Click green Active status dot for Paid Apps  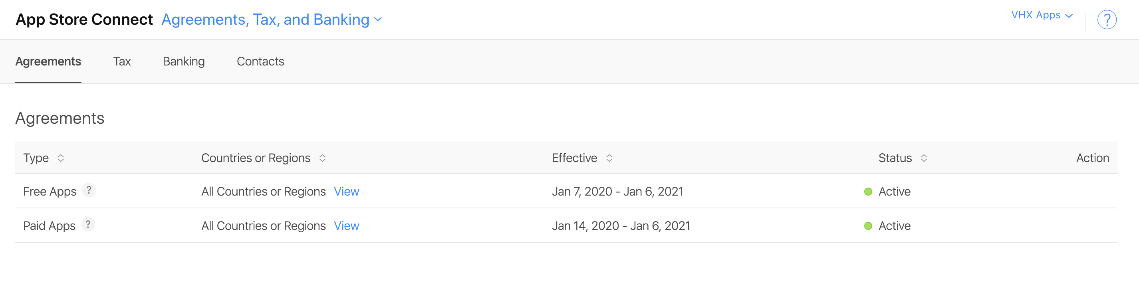click(868, 226)
